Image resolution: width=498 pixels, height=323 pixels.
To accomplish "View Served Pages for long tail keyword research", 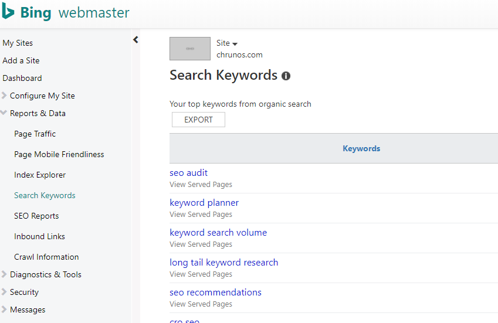I will point(201,274).
